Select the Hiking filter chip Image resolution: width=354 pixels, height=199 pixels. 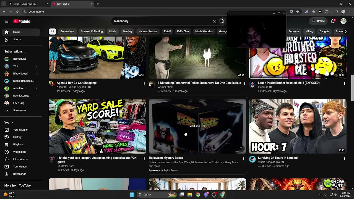pyautogui.click(x=309, y=32)
